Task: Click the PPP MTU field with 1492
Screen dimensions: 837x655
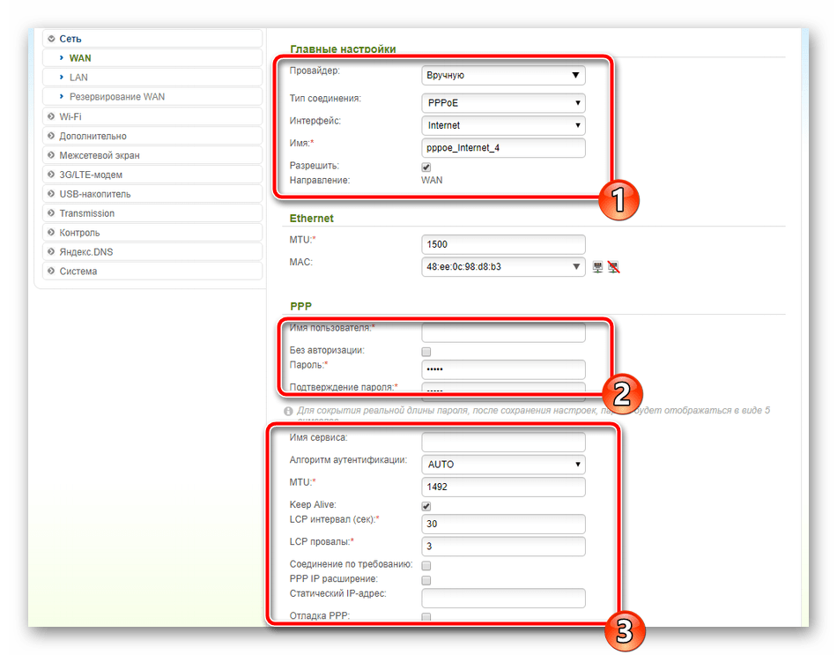Action: (x=503, y=487)
